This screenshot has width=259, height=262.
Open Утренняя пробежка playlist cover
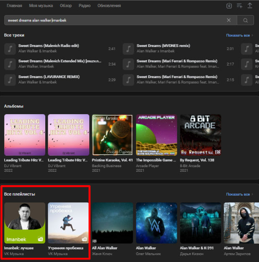69,223
